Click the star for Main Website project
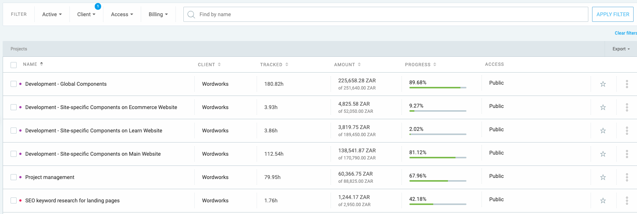The height and width of the screenshot is (214, 637). click(x=603, y=154)
